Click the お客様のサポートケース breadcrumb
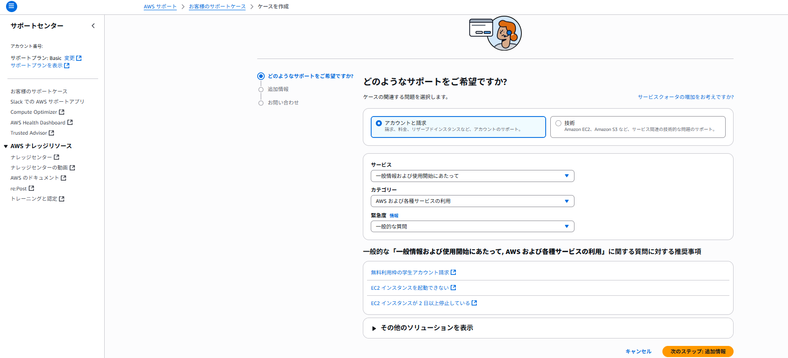Image resolution: width=788 pixels, height=358 pixels. click(x=217, y=7)
